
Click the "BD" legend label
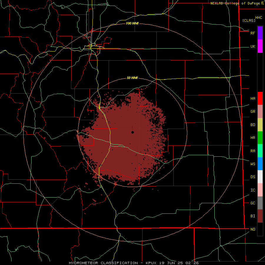(x=253, y=125)
